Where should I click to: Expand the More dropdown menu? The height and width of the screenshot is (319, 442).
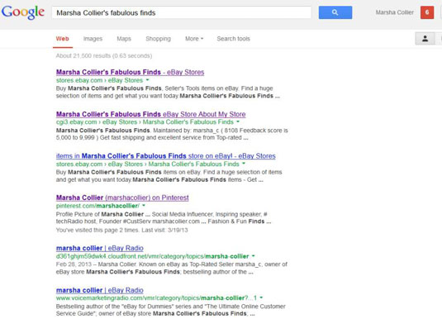194,39
